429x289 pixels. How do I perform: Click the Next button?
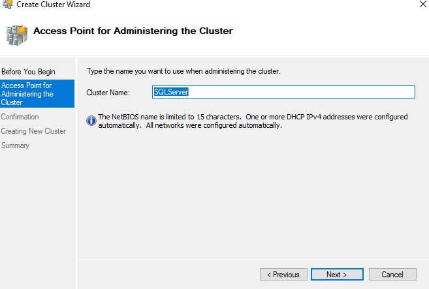tap(337, 274)
